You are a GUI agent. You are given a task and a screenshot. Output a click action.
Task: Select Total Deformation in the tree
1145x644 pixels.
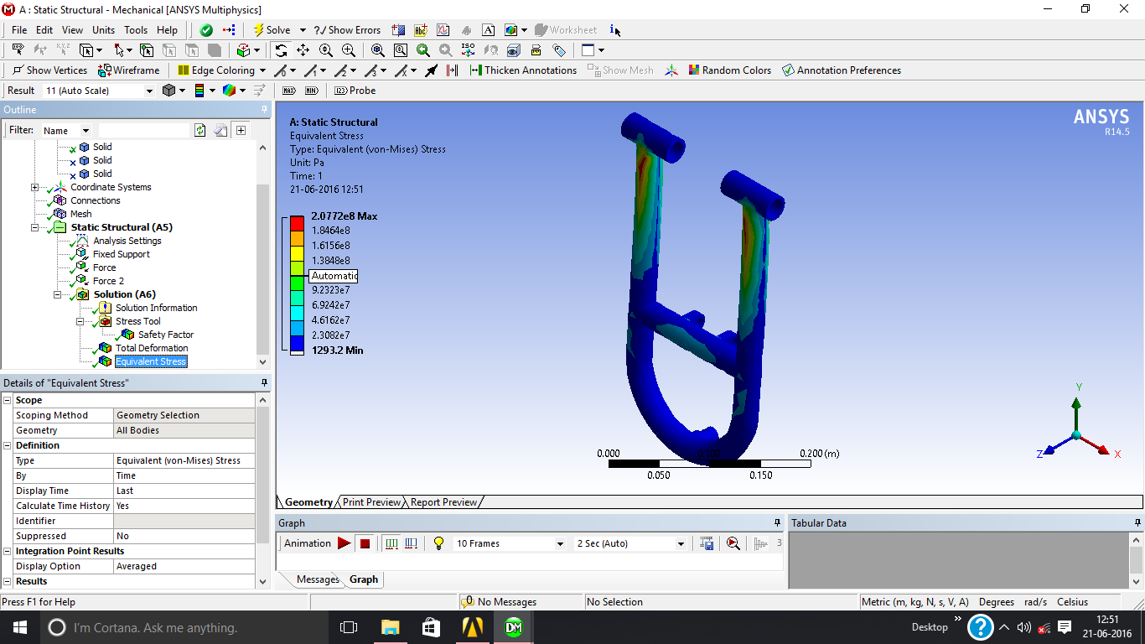152,348
